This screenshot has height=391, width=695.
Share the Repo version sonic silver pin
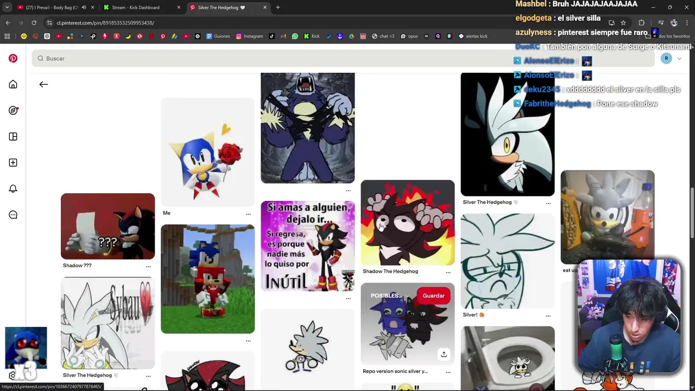(444, 354)
